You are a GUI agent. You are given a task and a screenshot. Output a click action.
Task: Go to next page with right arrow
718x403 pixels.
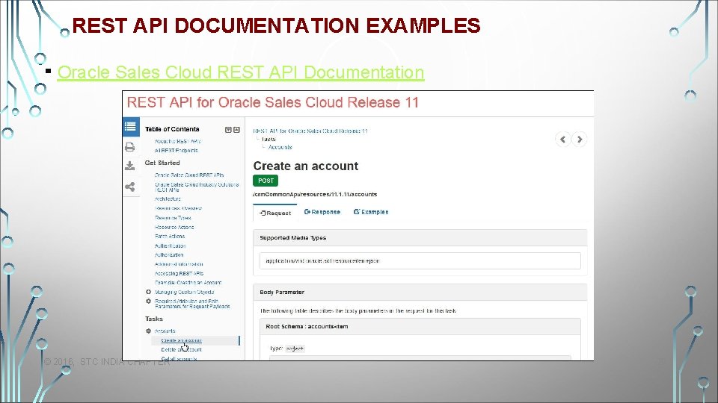(579, 139)
